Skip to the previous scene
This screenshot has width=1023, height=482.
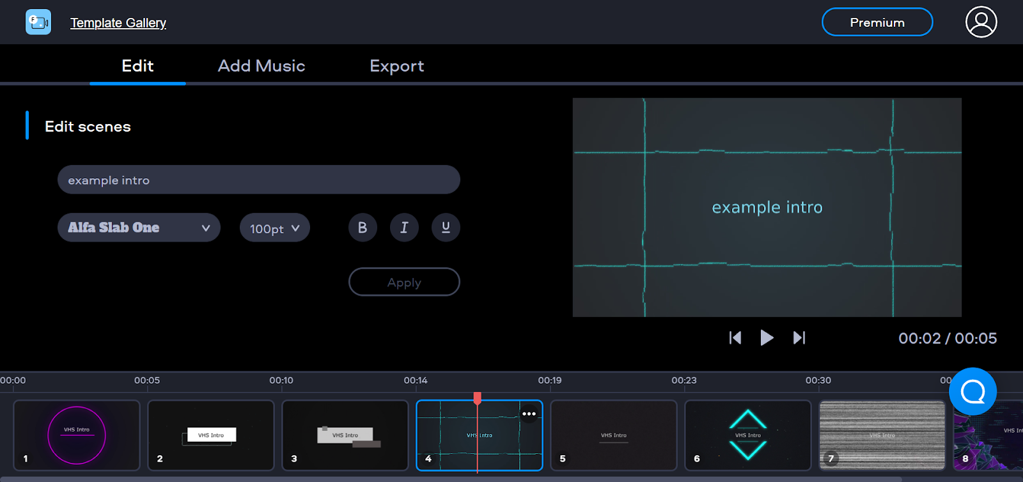735,338
